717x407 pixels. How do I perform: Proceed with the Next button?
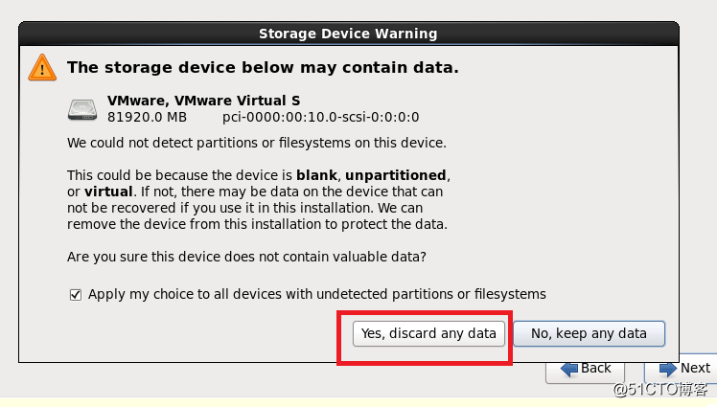point(682,369)
